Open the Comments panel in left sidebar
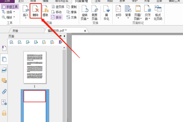183x122 pixels. [x=4, y=81]
